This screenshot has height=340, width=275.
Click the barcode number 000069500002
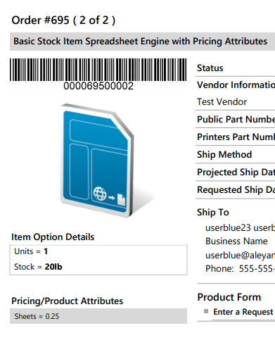[x=98, y=86]
